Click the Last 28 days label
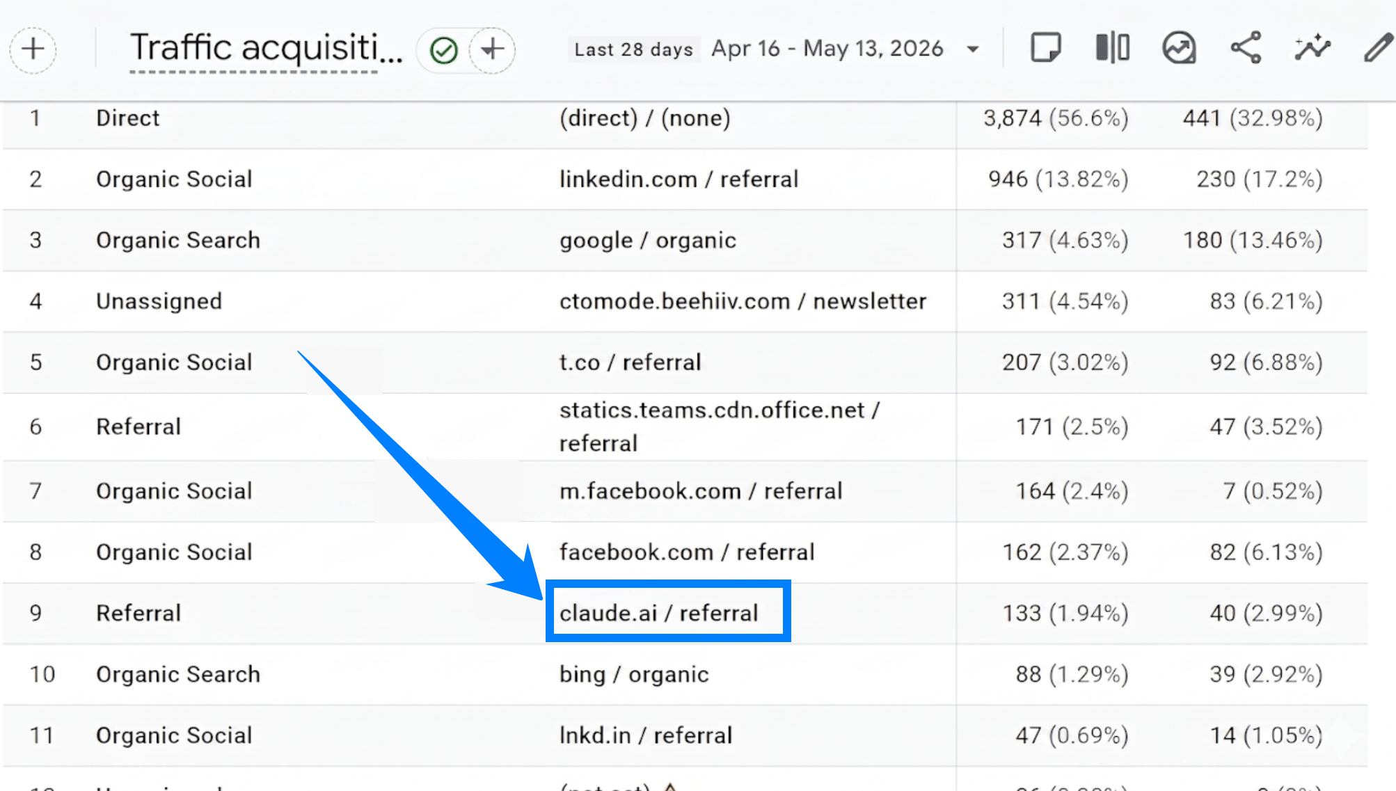The image size is (1396, 791). [633, 49]
